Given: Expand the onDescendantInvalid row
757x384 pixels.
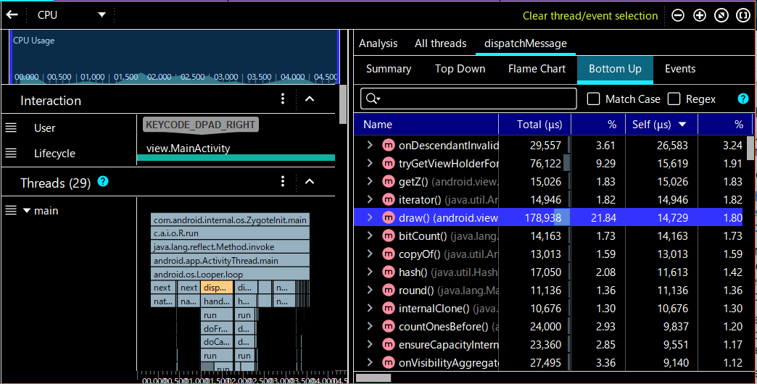Looking at the screenshot, I should (370, 145).
